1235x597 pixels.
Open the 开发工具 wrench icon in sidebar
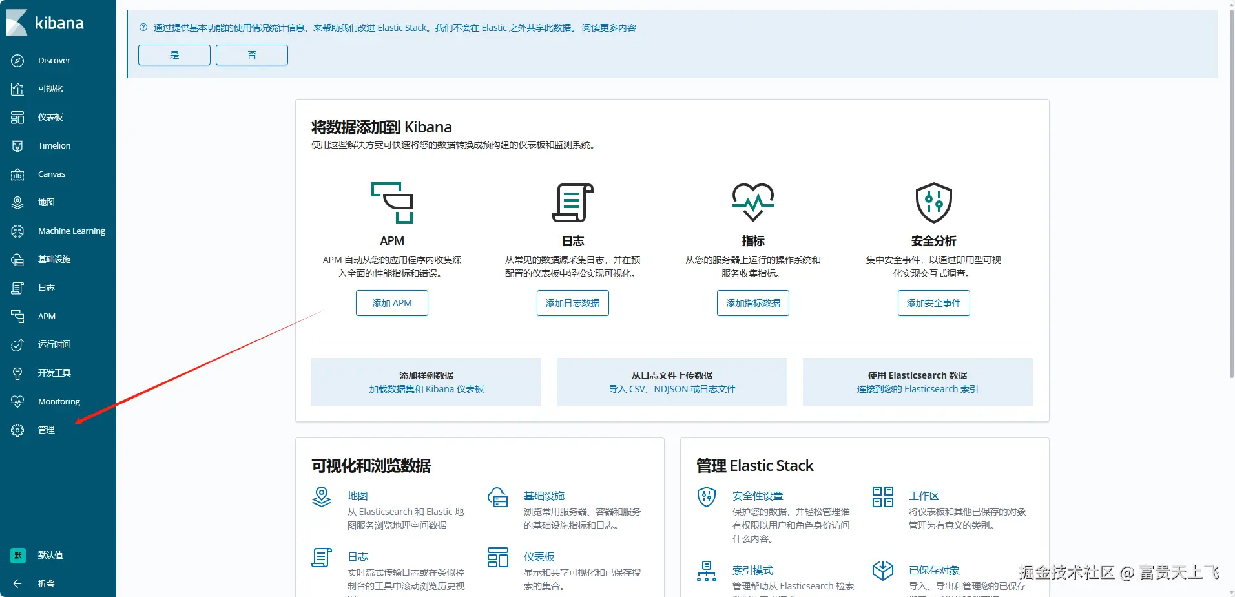tap(17, 373)
